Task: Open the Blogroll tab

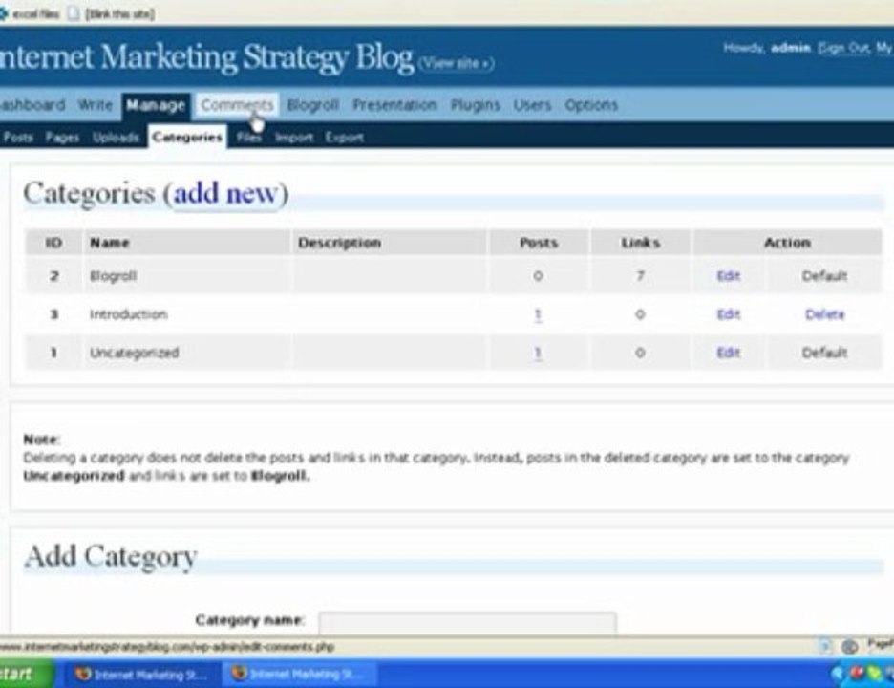Action: [x=313, y=105]
